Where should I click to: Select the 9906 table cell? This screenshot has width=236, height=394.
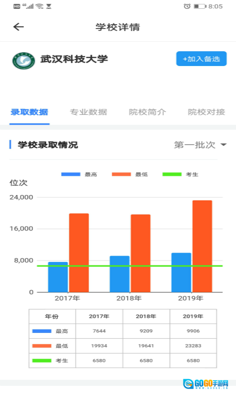point(193,331)
